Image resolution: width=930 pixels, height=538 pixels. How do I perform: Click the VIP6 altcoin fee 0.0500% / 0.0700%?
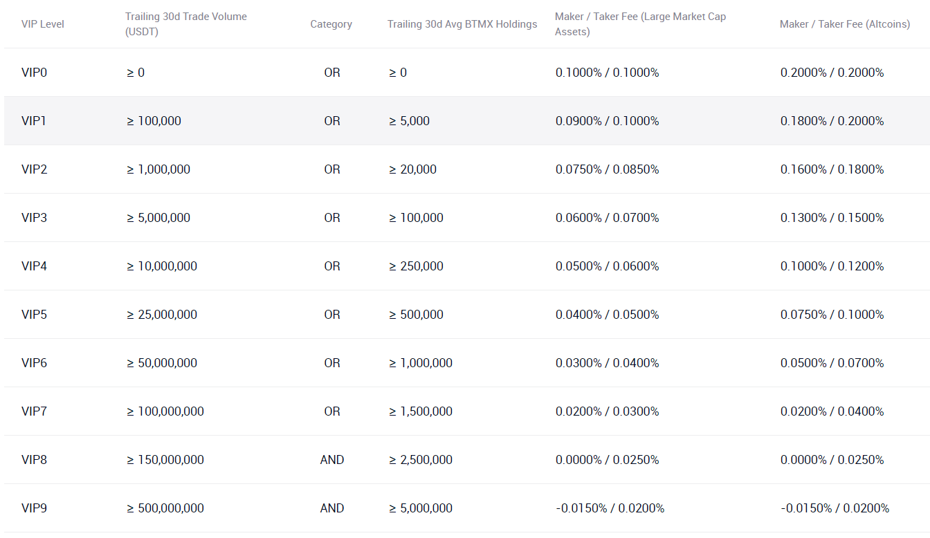click(832, 363)
